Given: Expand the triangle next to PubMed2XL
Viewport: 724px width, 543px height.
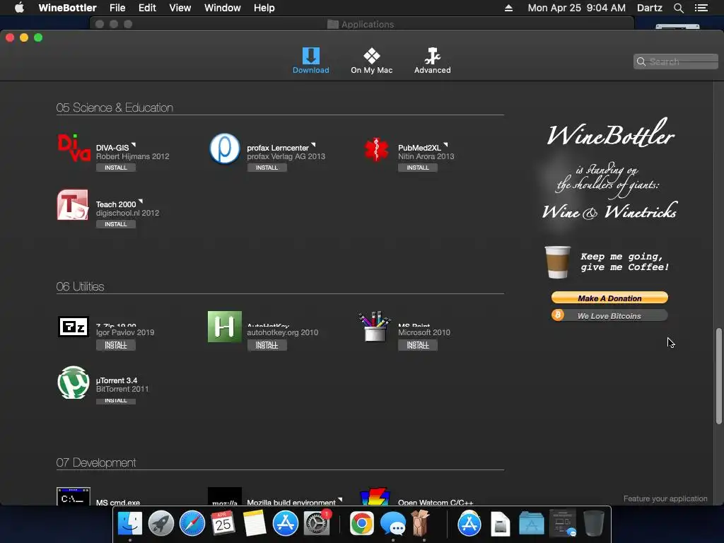Looking at the screenshot, I should pos(445,144).
